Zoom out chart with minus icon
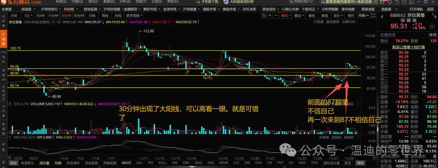Screen dimensions: 438x168 coord(276,16)
